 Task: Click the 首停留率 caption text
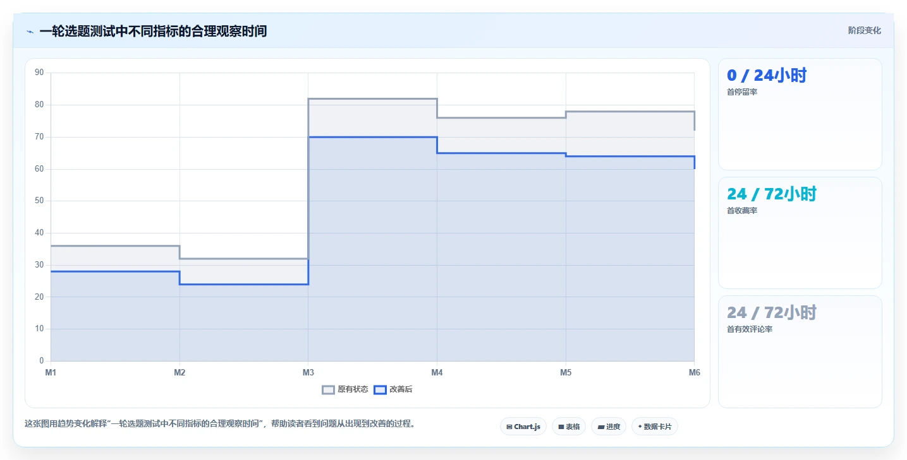coord(742,92)
